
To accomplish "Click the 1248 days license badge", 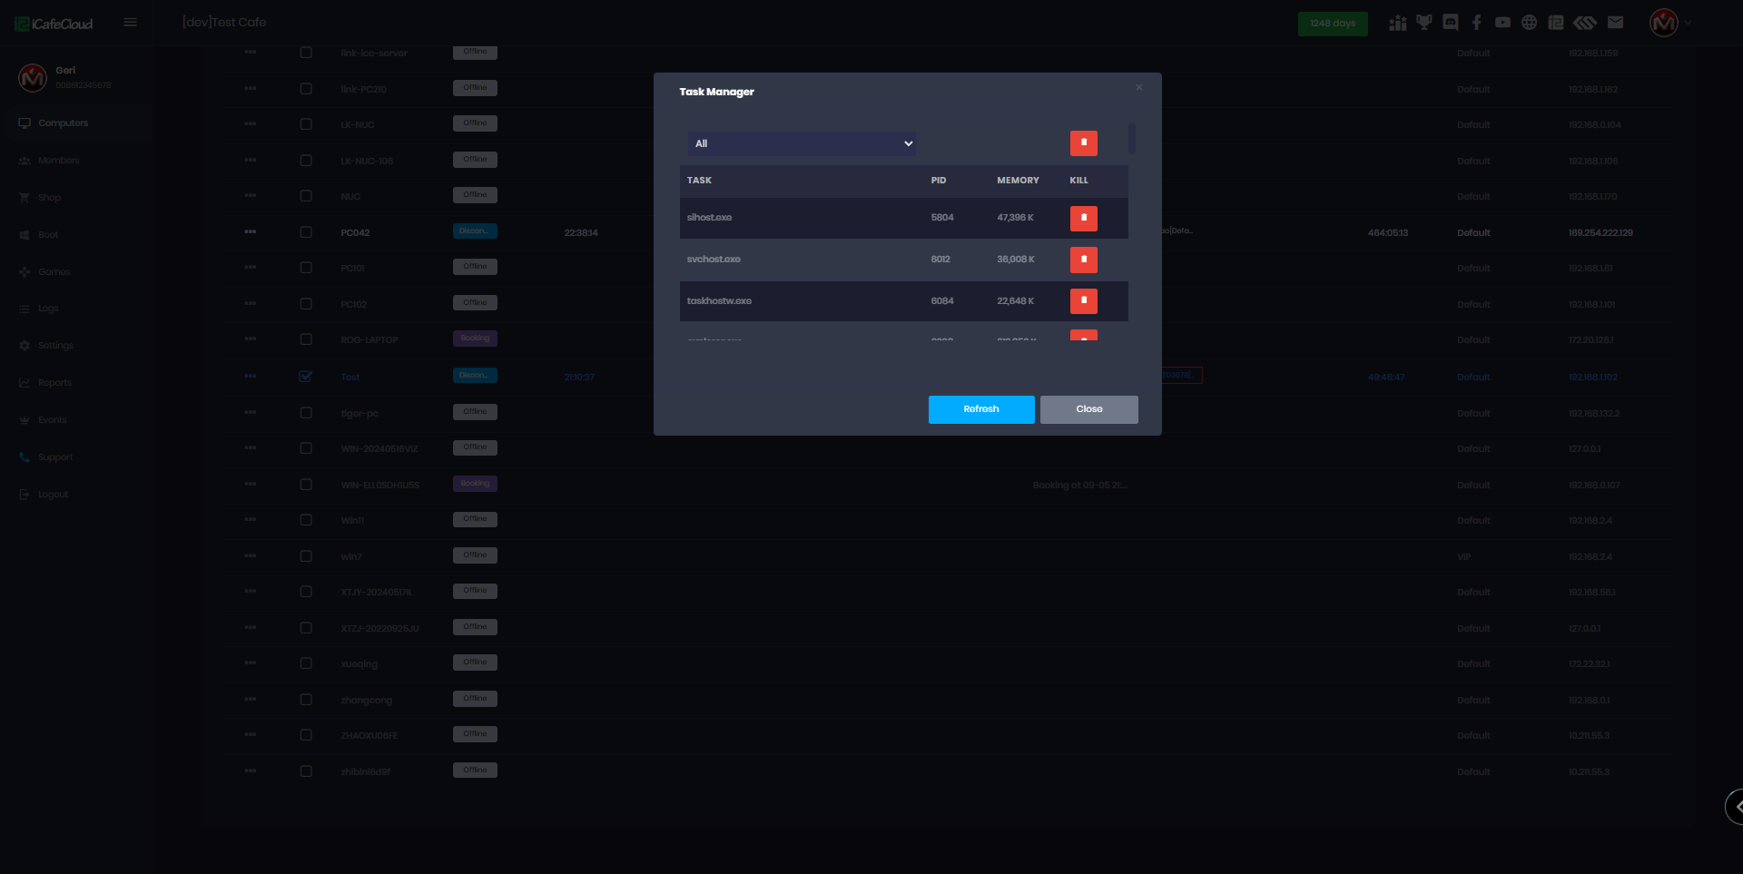I will (x=1333, y=24).
